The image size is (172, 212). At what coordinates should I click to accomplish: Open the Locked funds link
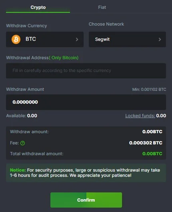[x=140, y=116]
